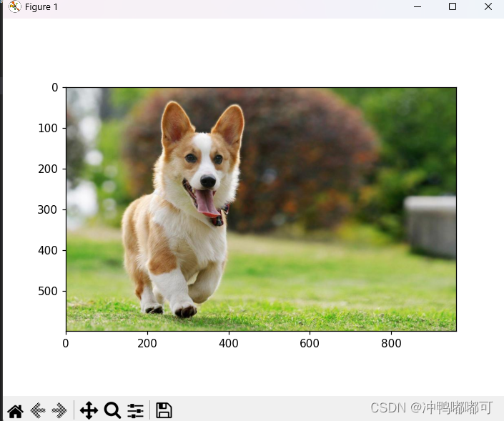Activate the Pan axes tool

pos(89,410)
